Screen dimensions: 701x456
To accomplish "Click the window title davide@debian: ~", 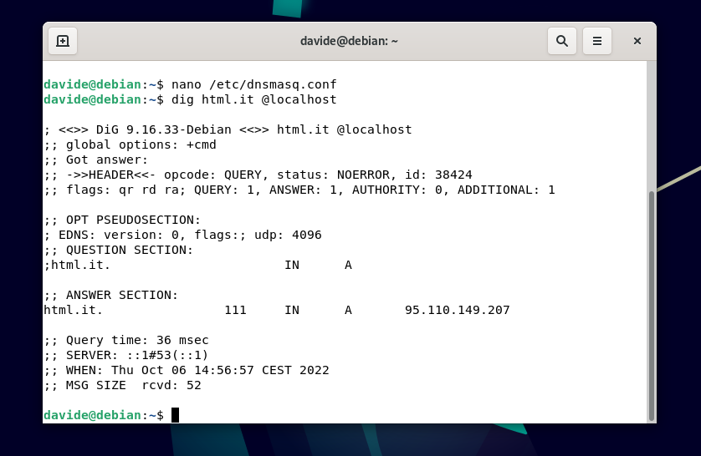I will [x=349, y=41].
